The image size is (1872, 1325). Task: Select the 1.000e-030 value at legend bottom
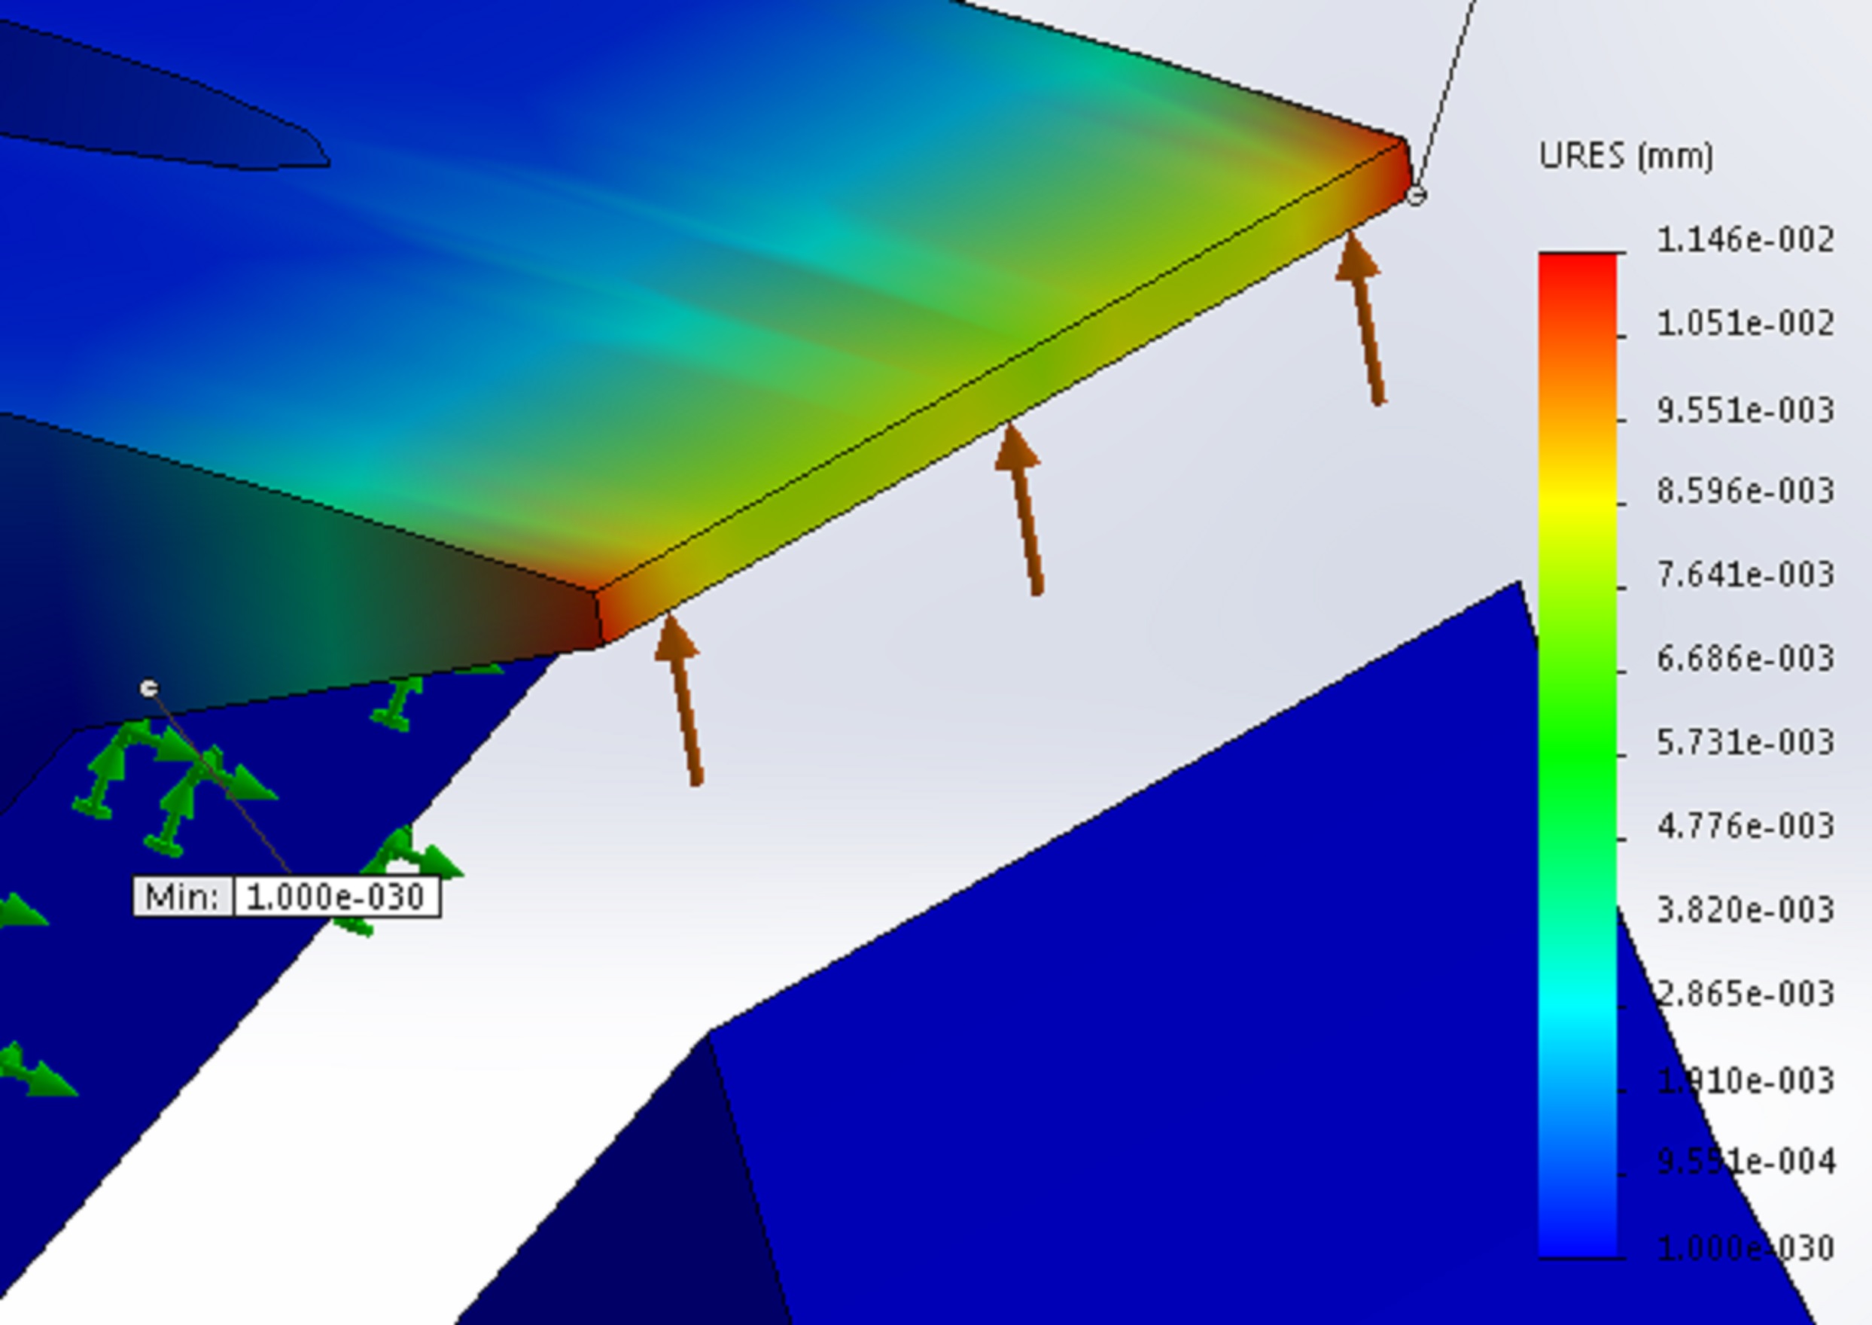point(1746,1247)
